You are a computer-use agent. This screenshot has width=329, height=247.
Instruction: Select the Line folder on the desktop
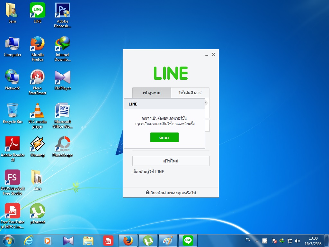tap(37, 180)
